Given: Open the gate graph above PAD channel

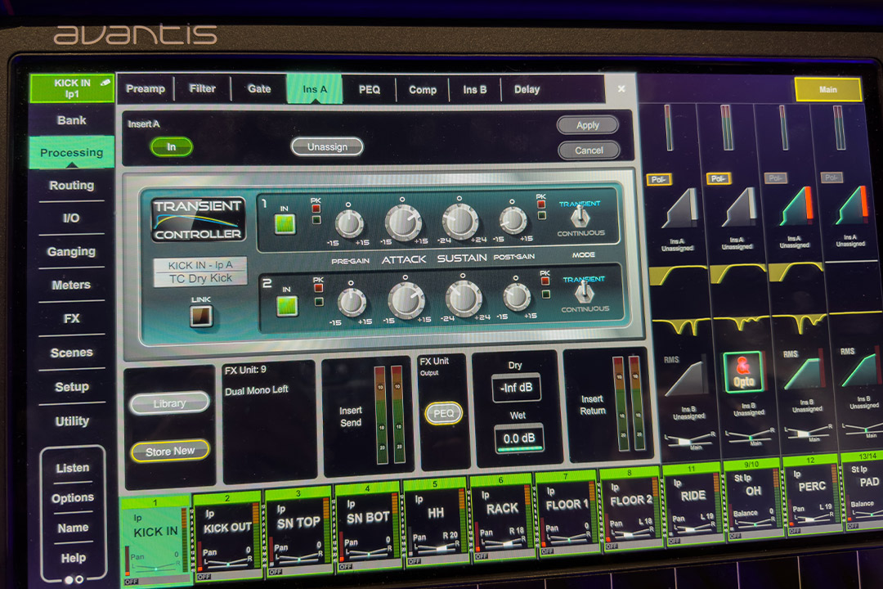Looking at the screenshot, I should tap(851, 205).
